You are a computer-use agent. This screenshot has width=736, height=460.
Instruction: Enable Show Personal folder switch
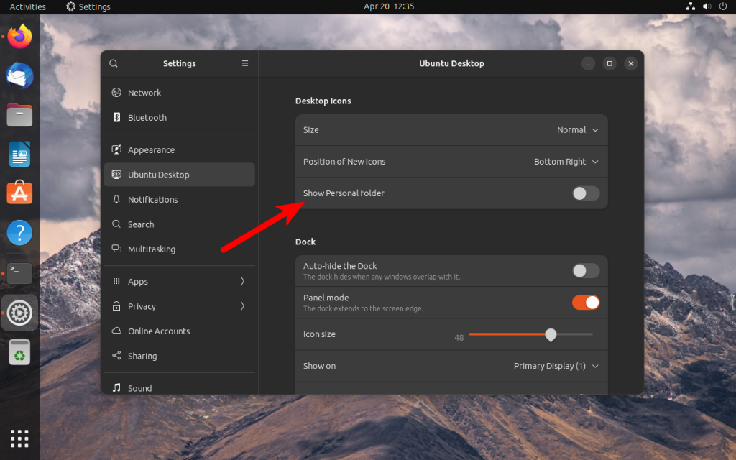586,193
